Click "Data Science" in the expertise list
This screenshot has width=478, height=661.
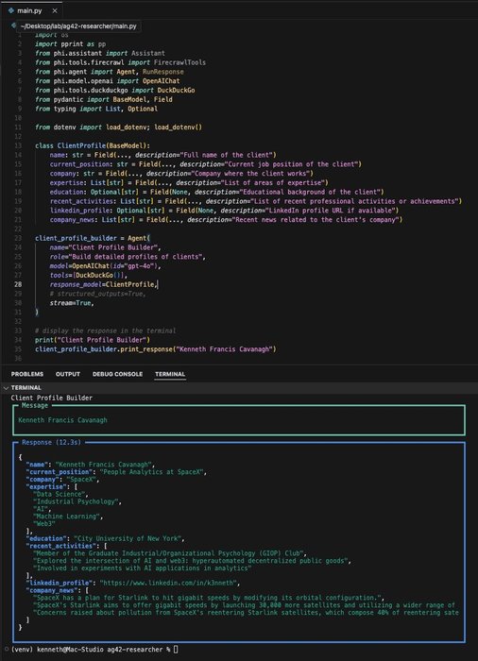60,495
